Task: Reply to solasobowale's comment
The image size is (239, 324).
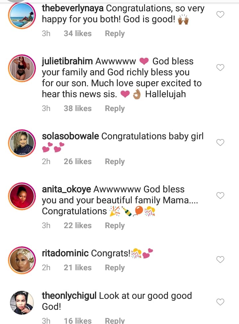Action: click(115, 162)
